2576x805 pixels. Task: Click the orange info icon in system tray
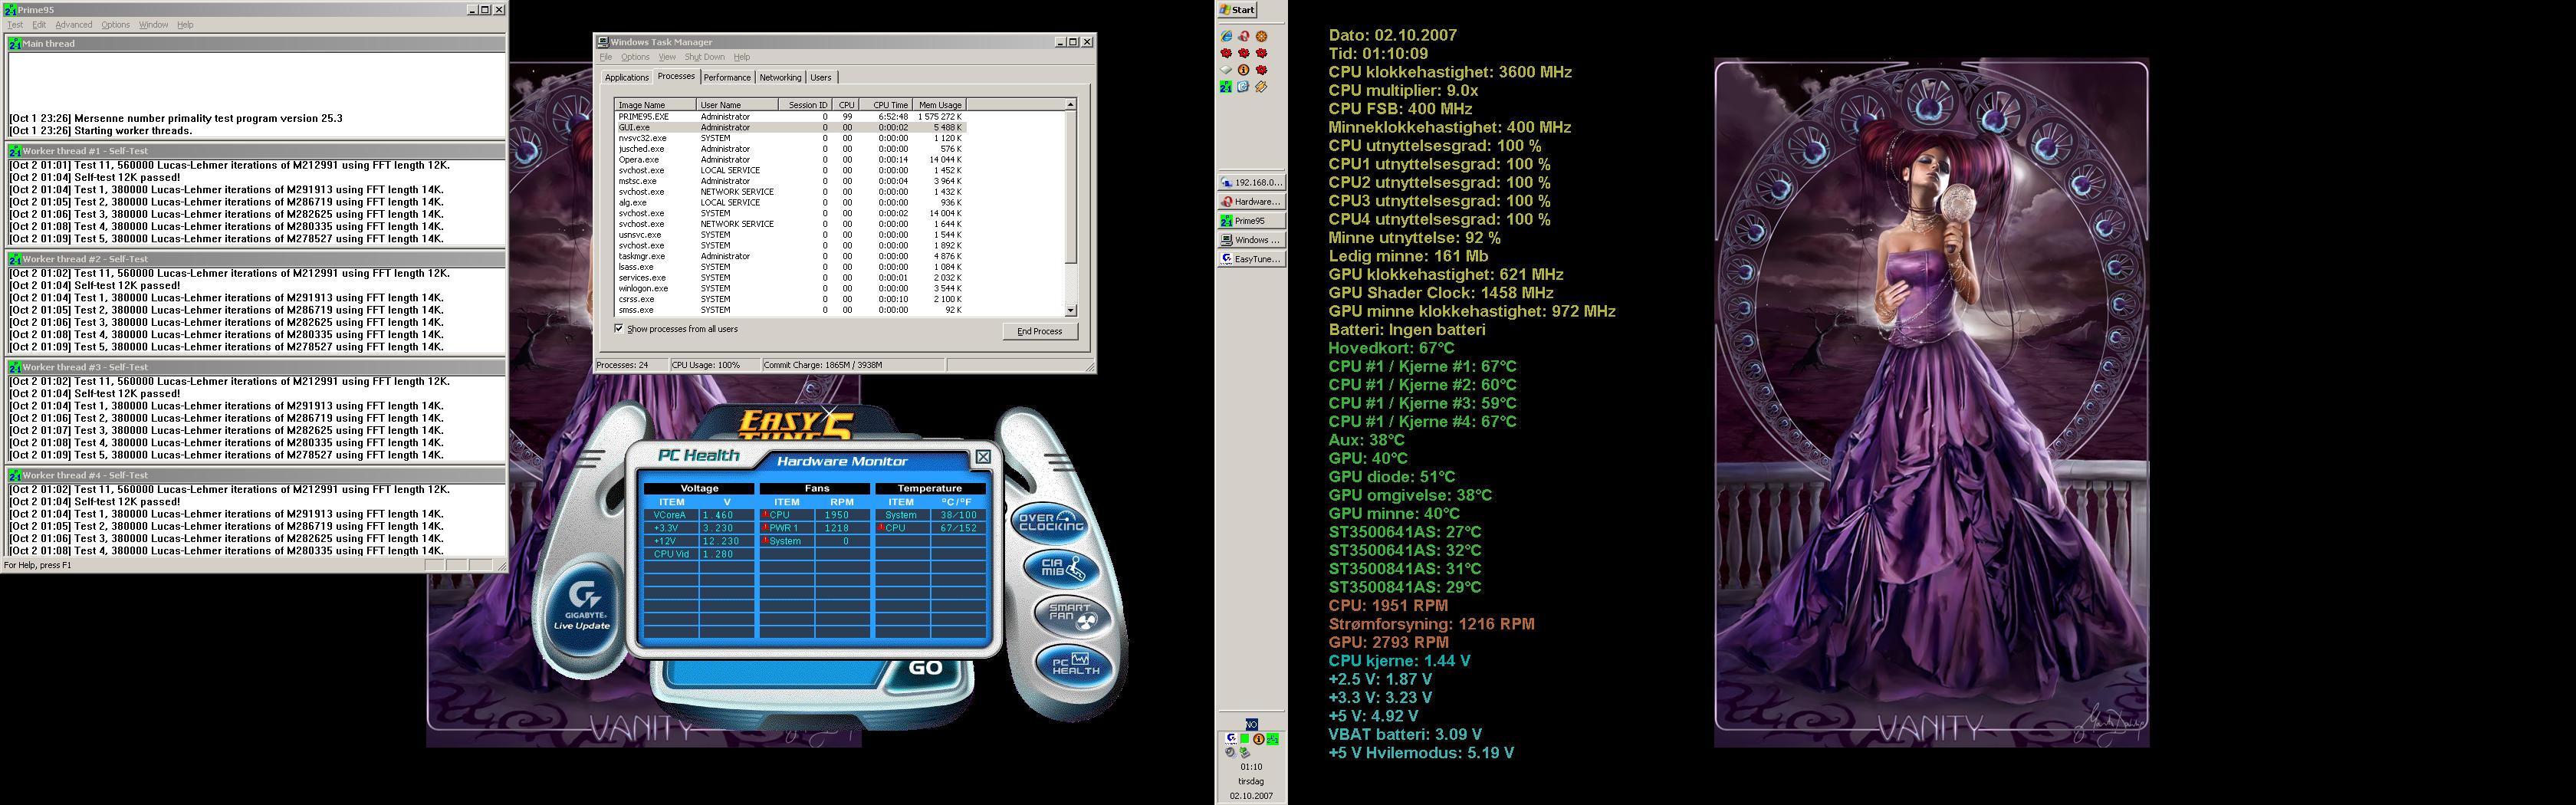click(1258, 739)
